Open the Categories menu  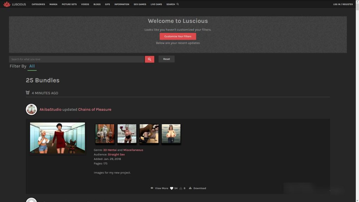coord(38,4)
